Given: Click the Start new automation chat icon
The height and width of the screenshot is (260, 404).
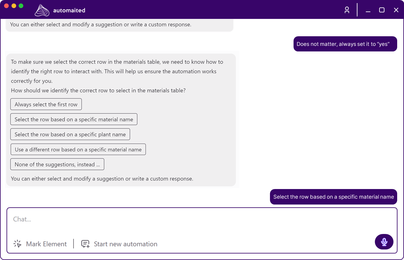Looking at the screenshot, I should (85, 244).
